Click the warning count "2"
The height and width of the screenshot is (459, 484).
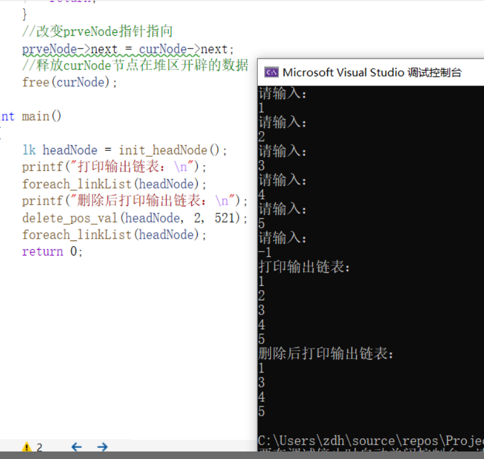(x=39, y=447)
